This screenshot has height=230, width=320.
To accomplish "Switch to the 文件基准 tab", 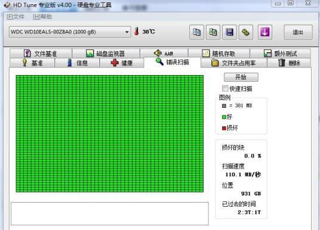I will [41, 54].
